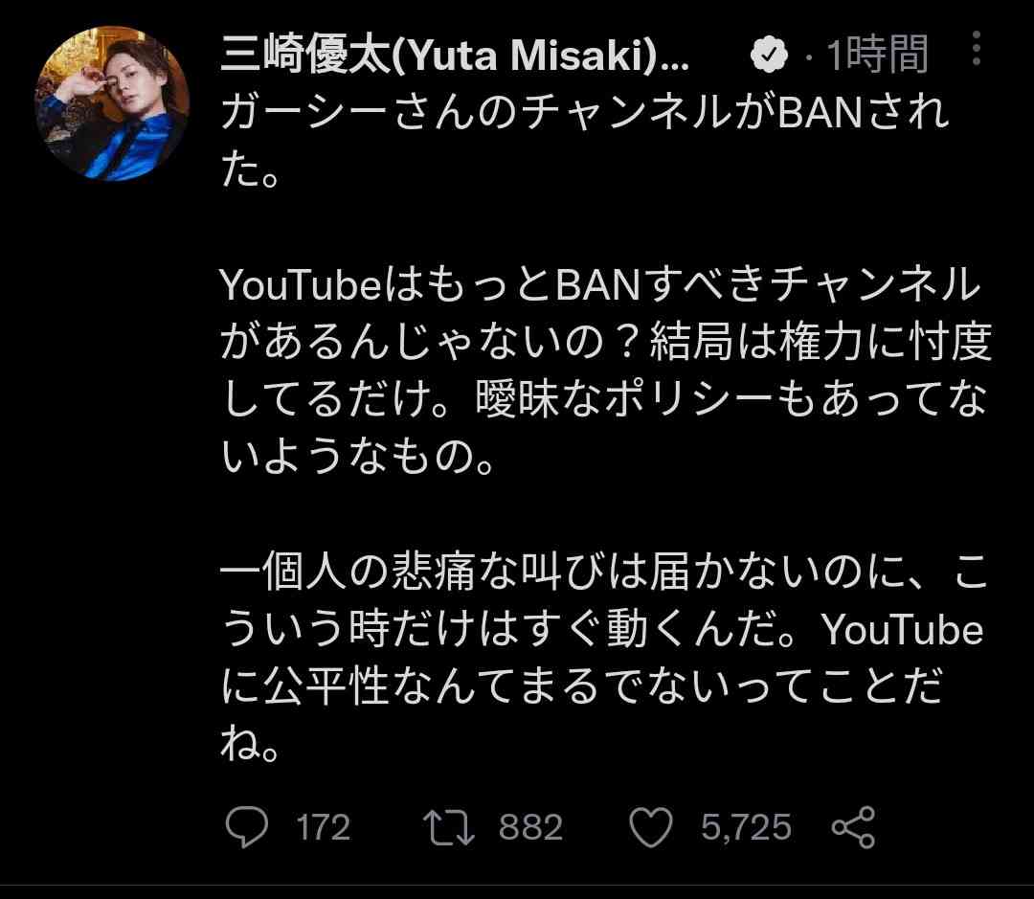Open Yuta Misaki's profile picture

point(112,103)
